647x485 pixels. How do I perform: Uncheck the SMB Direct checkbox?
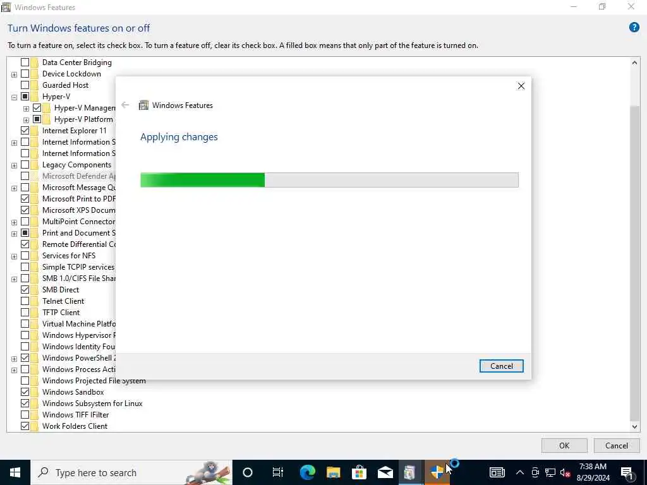(x=25, y=289)
